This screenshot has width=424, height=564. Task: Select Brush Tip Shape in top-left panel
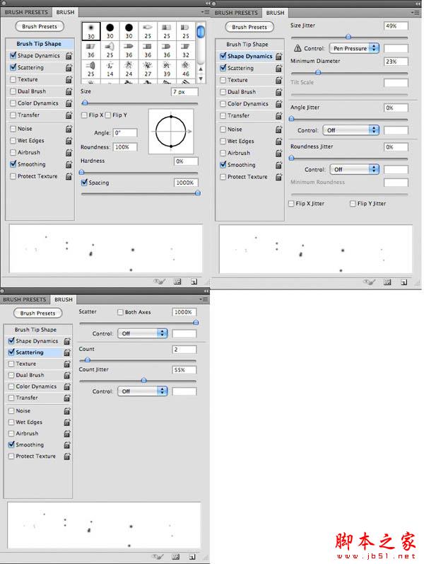coord(39,44)
